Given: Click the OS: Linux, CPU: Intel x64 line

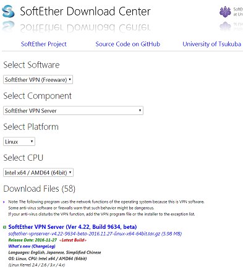Looking at the screenshot, I should (48, 259).
